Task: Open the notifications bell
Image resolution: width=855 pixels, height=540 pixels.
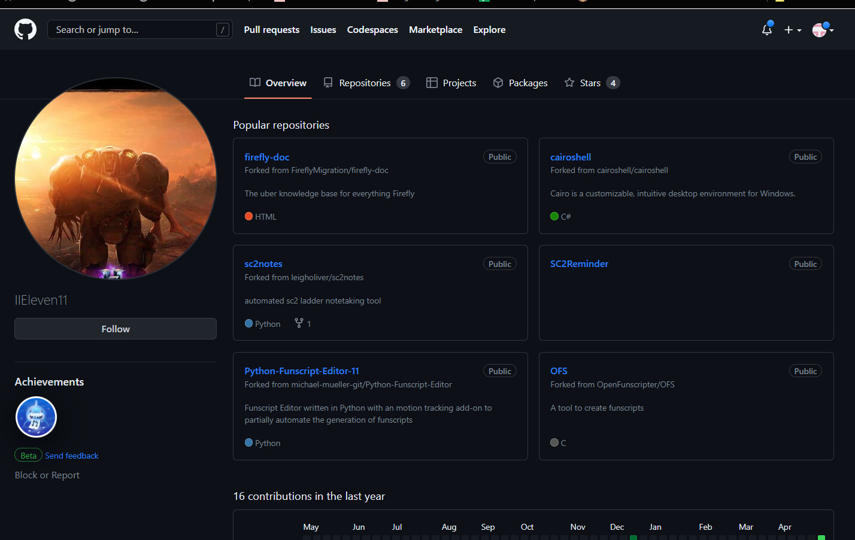Action: point(767,29)
